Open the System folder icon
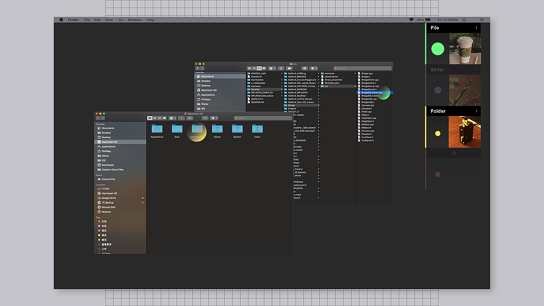 pos(237,129)
